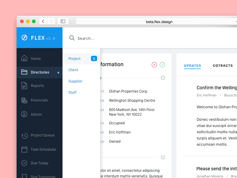Image resolution: width=237 pixels, height=178 pixels.
Task: Expand section with the plus circle
Action: pyautogui.click(x=163, y=157)
